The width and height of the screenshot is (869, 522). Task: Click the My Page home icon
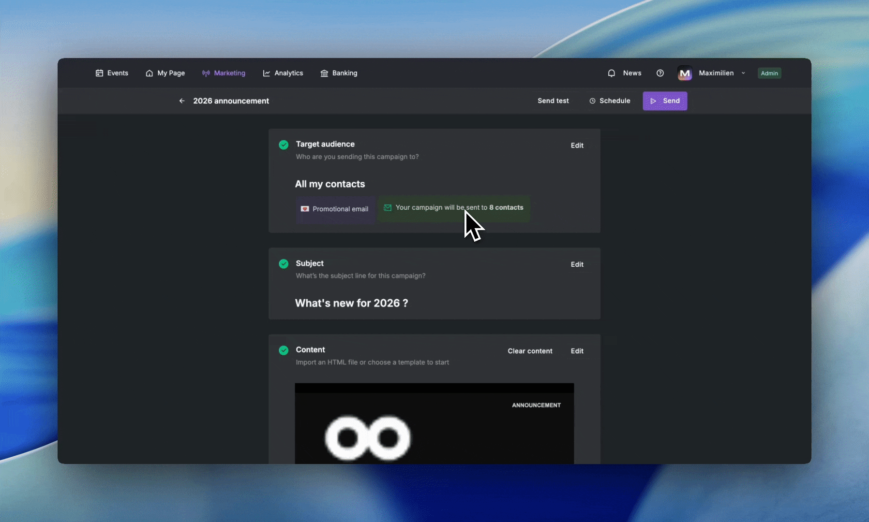point(150,73)
